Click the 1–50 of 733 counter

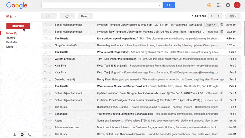(x=199, y=16)
